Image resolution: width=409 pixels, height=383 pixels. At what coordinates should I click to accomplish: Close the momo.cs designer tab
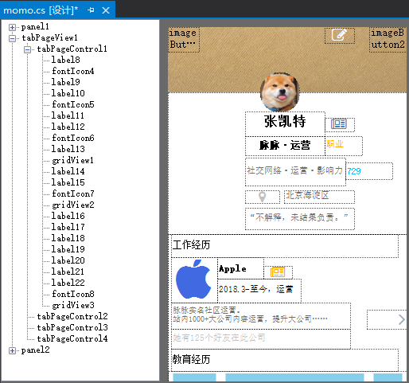pyautogui.click(x=106, y=10)
